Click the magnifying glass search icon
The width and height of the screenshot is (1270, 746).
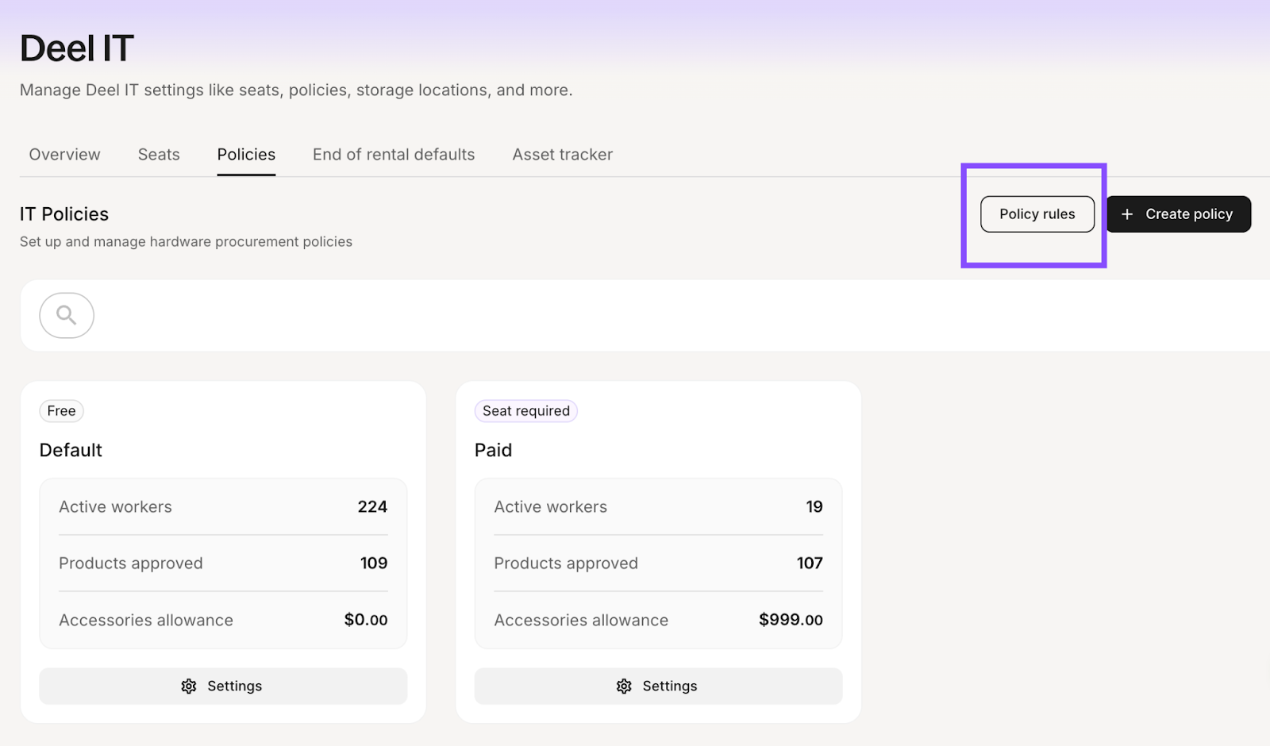(67, 315)
